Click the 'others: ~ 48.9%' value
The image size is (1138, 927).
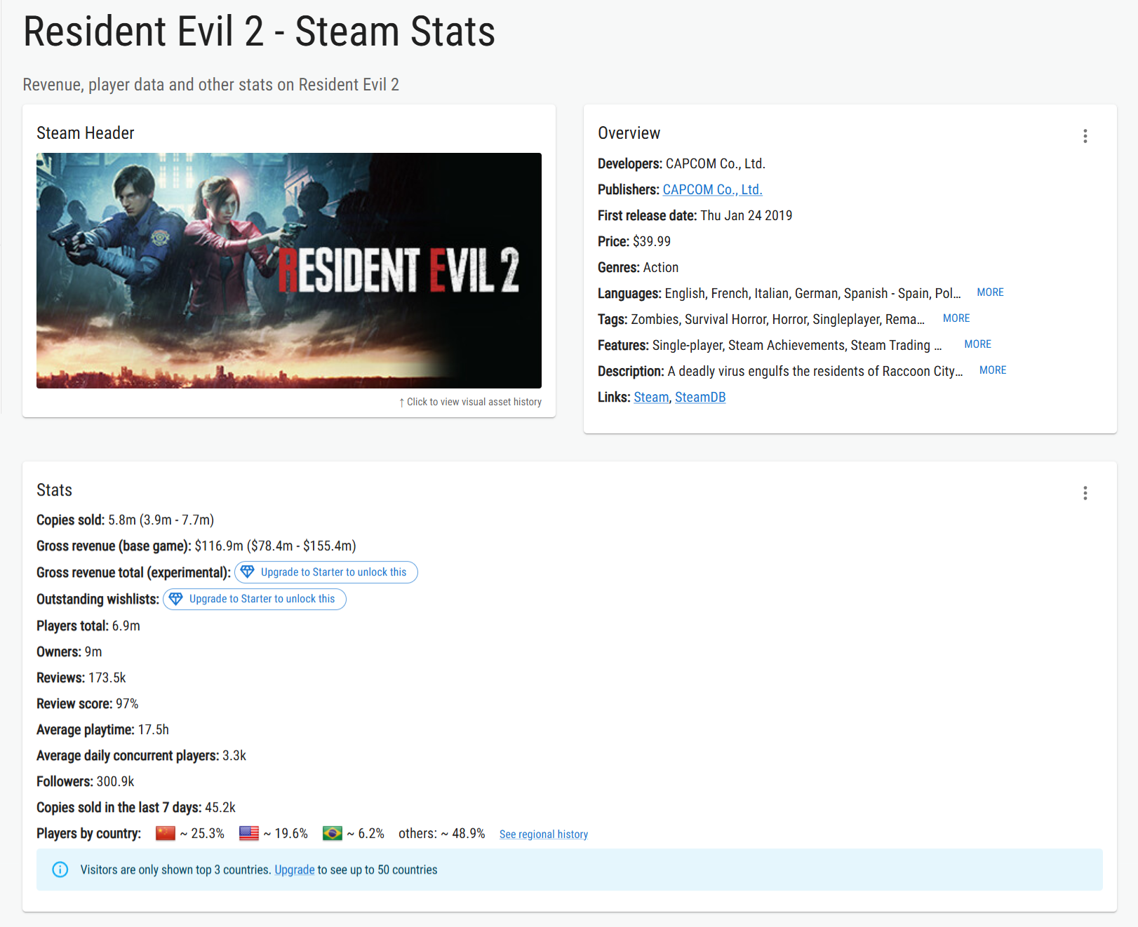442,833
